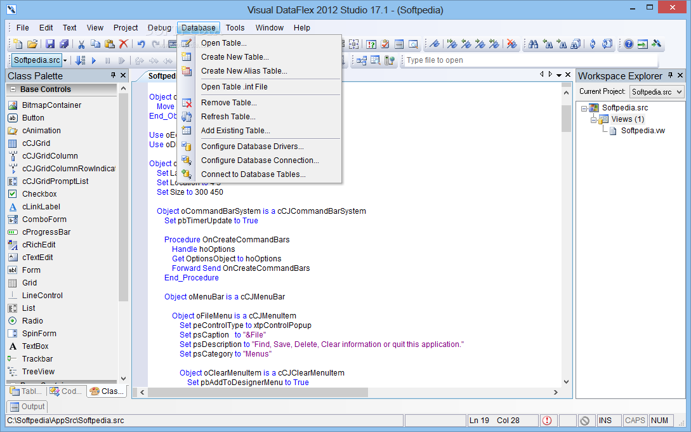Click the 'Type file to open' input field
This screenshot has height=432, width=691.
coord(530,60)
